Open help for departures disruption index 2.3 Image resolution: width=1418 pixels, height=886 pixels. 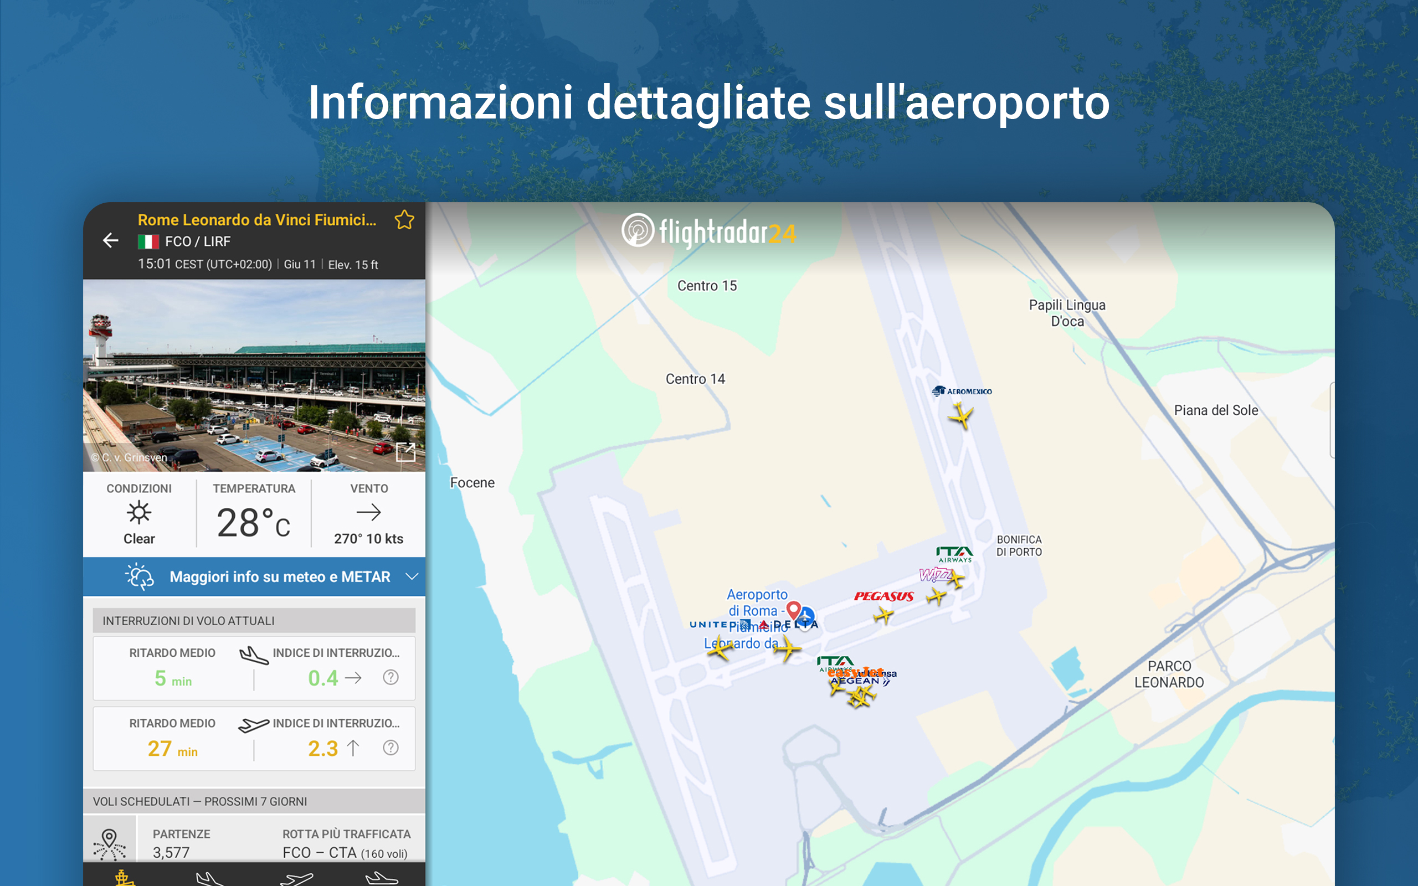(x=391, y=748)
